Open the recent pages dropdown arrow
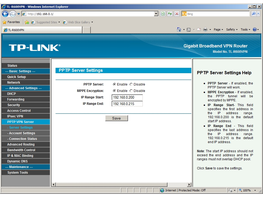This screenshot has height=197, width=263. [x=19, y=14]
